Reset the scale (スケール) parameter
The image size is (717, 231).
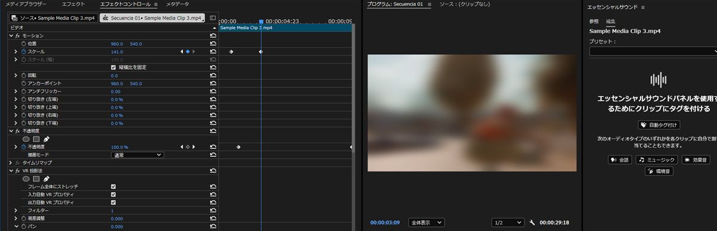[x=213, y=52]
